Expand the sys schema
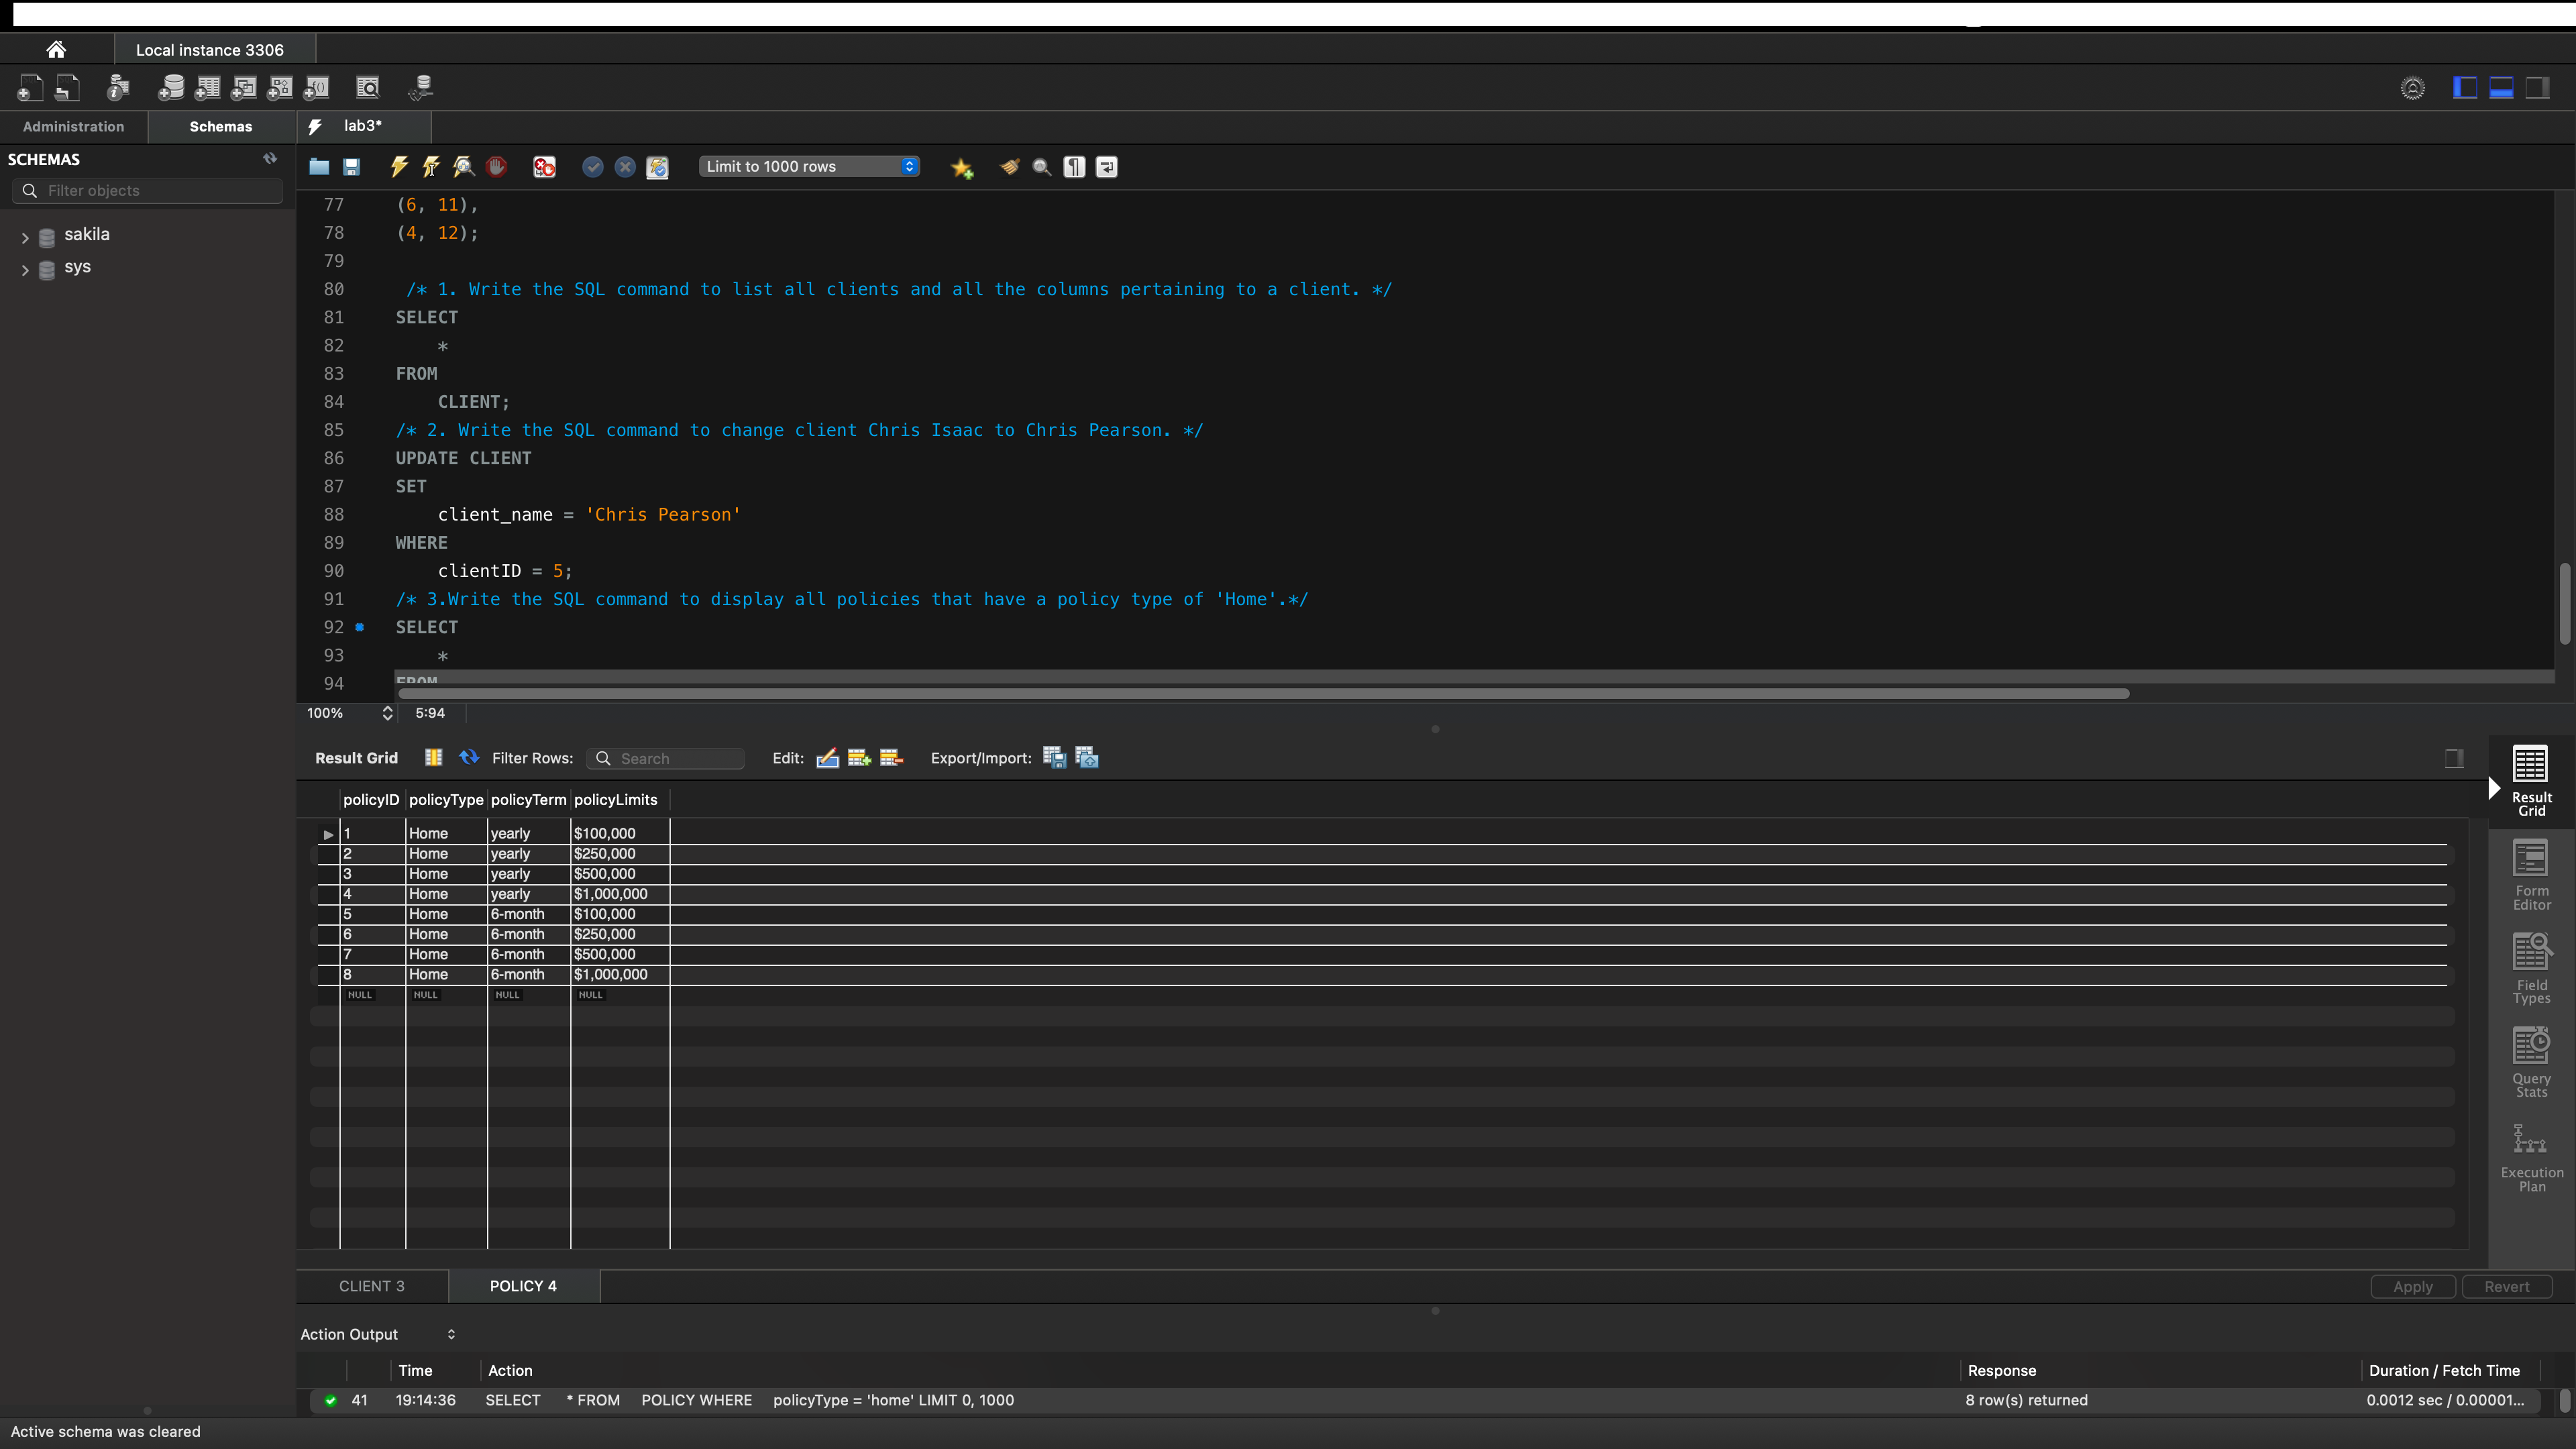Screen dimensions: 2576x1449 tap(25, 270)
